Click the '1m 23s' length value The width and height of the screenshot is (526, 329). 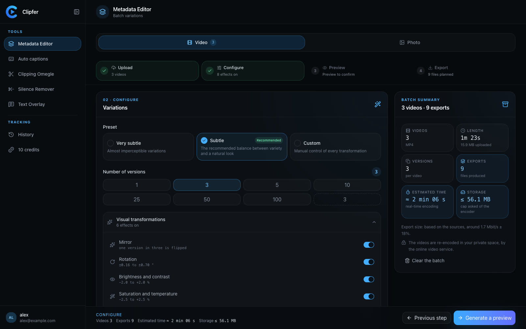tap(470, 138)
